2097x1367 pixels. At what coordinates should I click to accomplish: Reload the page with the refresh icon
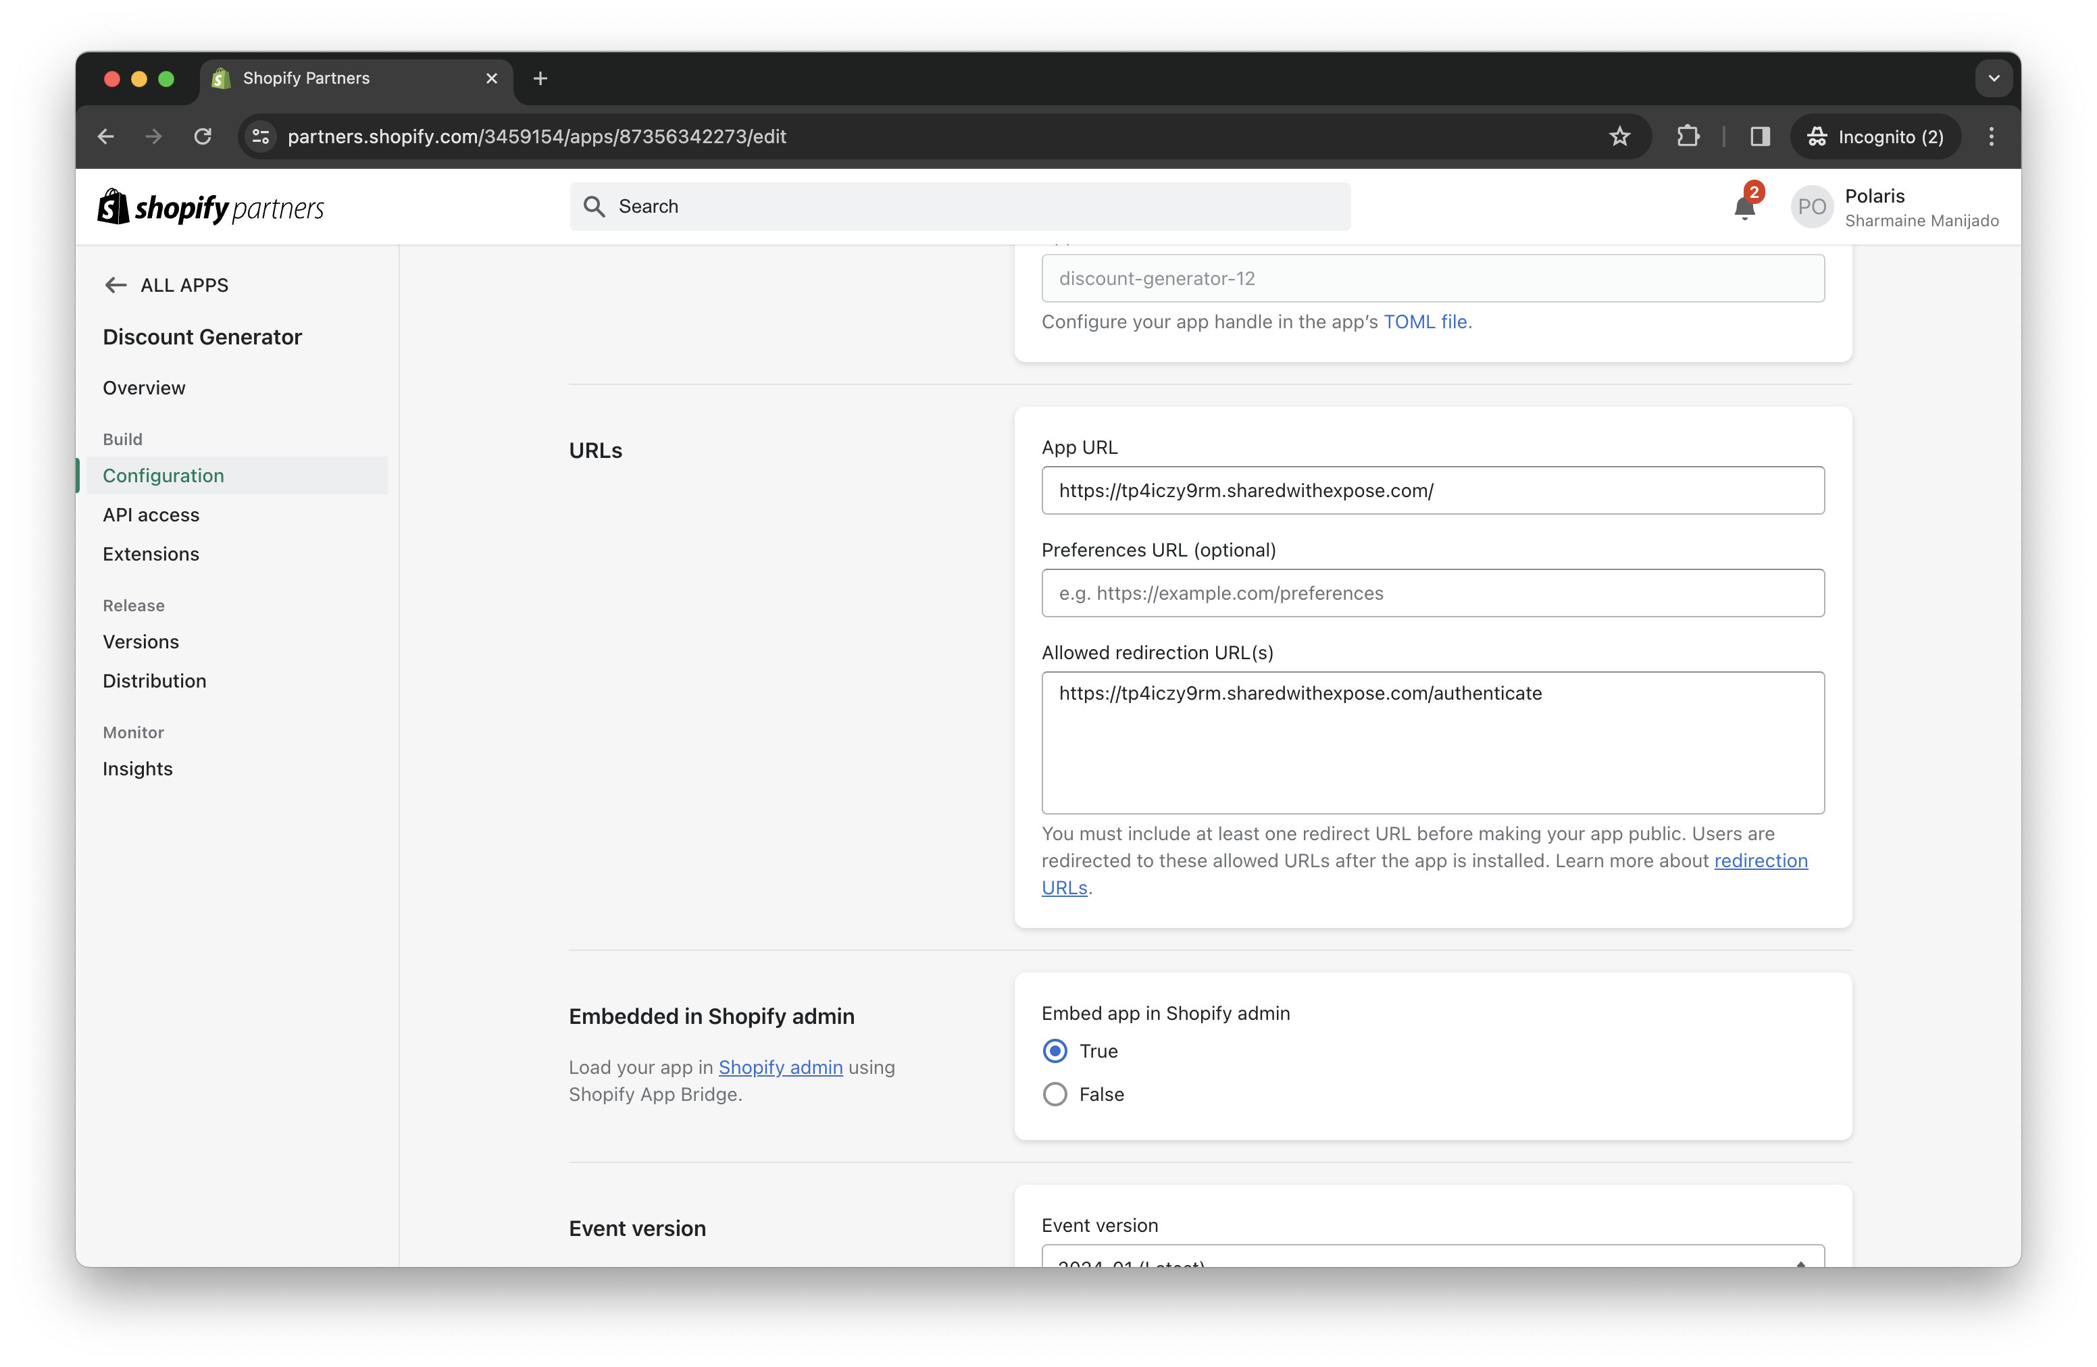coord(203,136)
